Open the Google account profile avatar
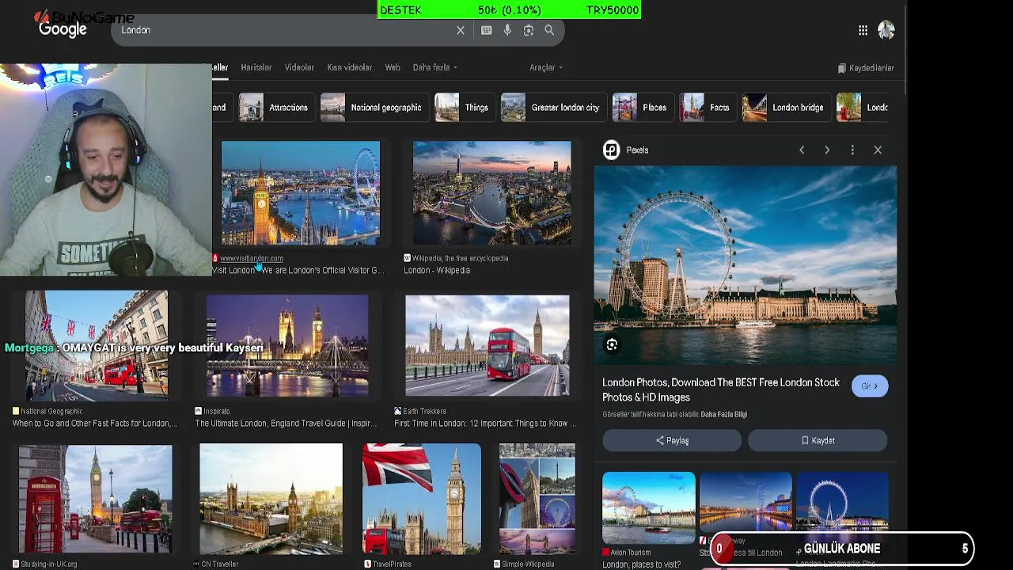 886,30
